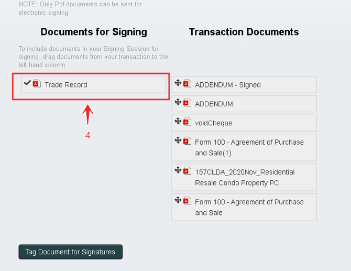
Task: Select the ADDENDUM - Signed document text
Action: tap(227, 85)
